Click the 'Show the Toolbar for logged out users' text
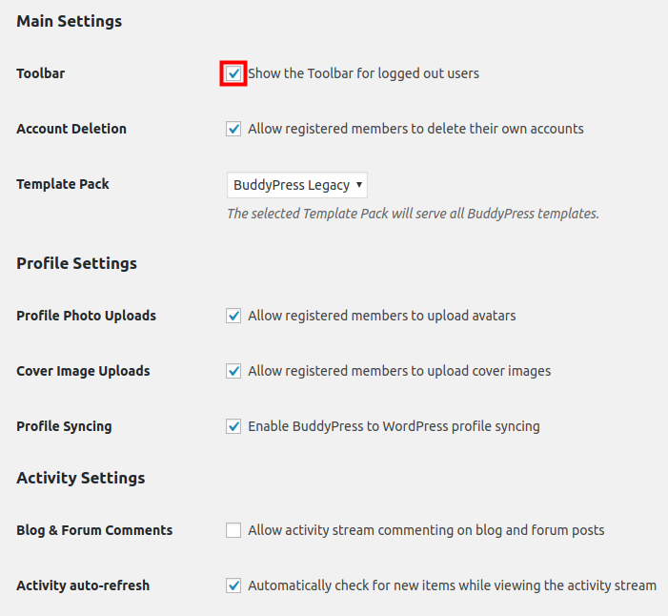Image resolution: width=668 pixels, height=616 pixels. tap(363, 73)
